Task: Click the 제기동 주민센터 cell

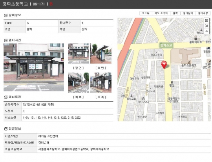Action: (124, 136)
